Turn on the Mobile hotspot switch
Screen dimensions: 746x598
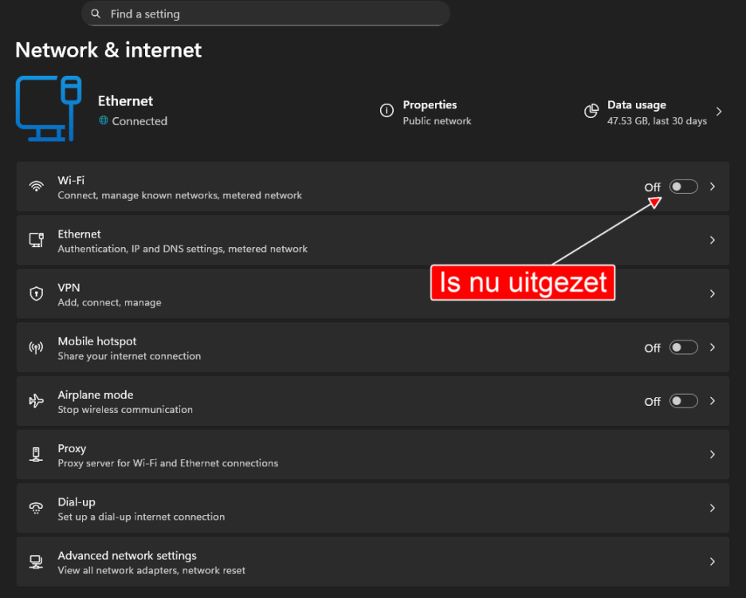pyautogui.click(x=683, y=347)
